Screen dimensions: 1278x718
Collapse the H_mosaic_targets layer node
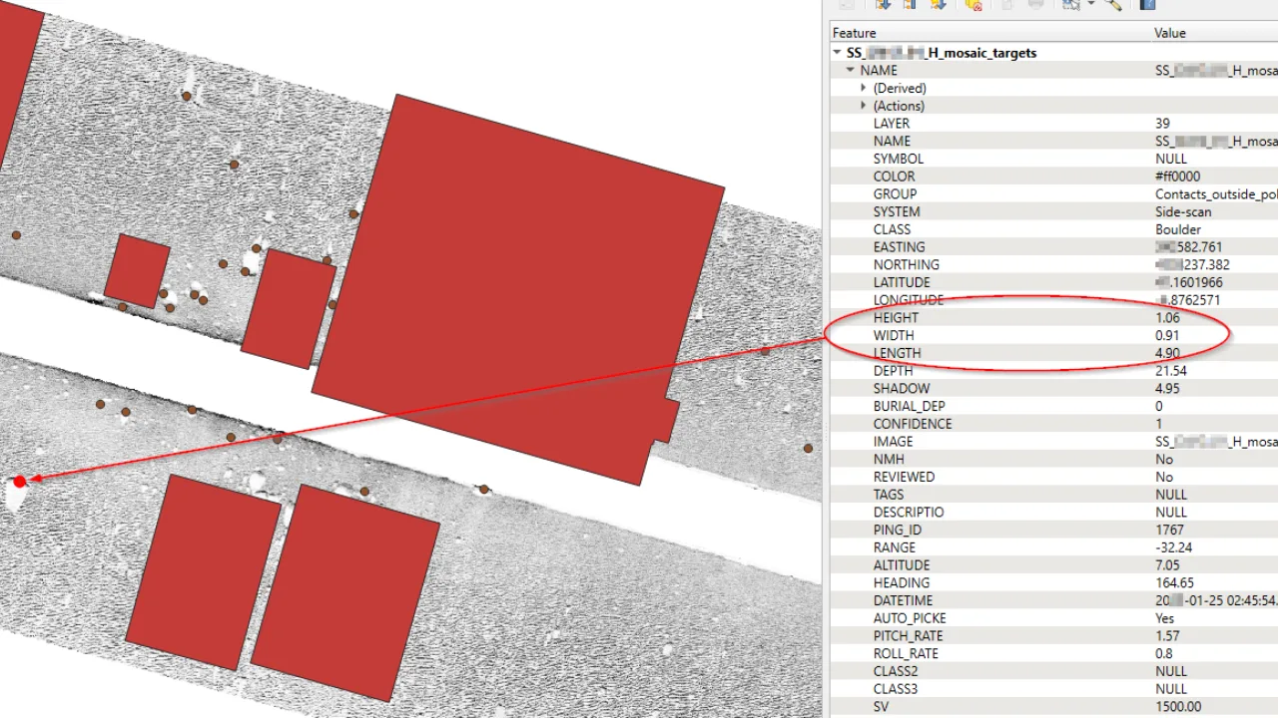(837, 53)
